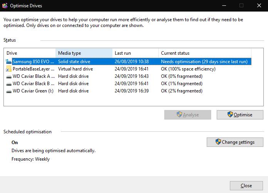Click the Optimise Drives title bar icon
This screenshot has height=193, width=268.
5,6
